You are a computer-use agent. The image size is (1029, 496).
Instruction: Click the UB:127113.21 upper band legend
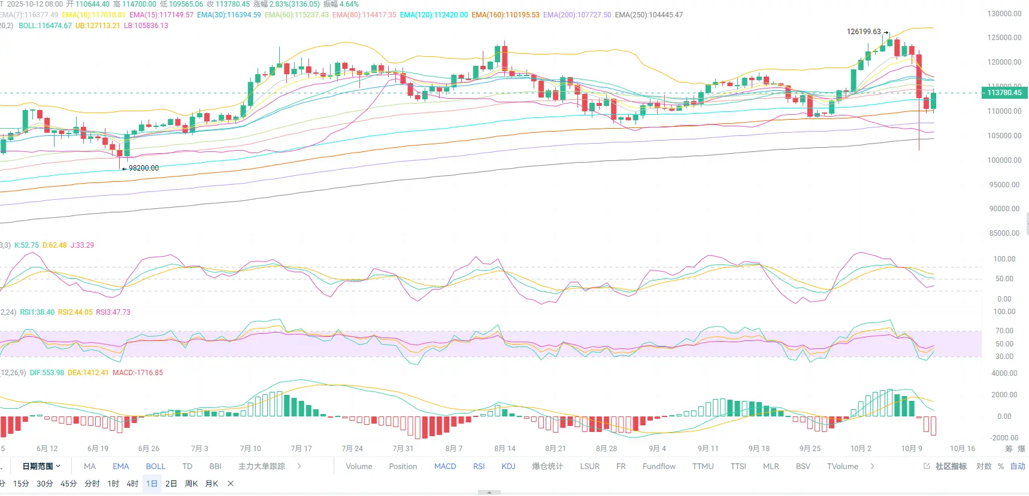pyautogui.click(x=98, y=26)
